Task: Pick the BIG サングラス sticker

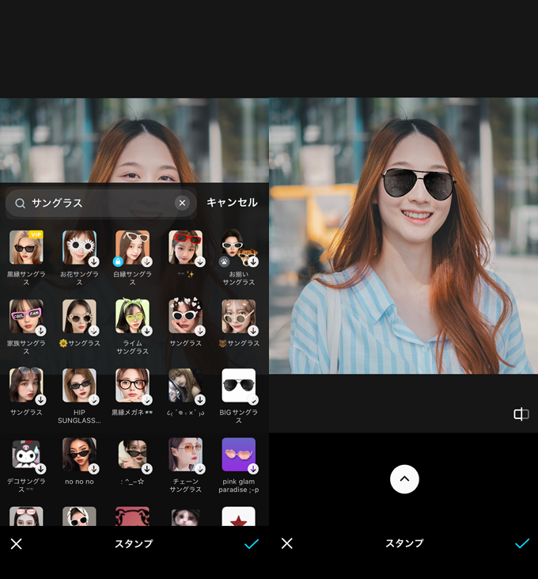Action: pos(238,386)
